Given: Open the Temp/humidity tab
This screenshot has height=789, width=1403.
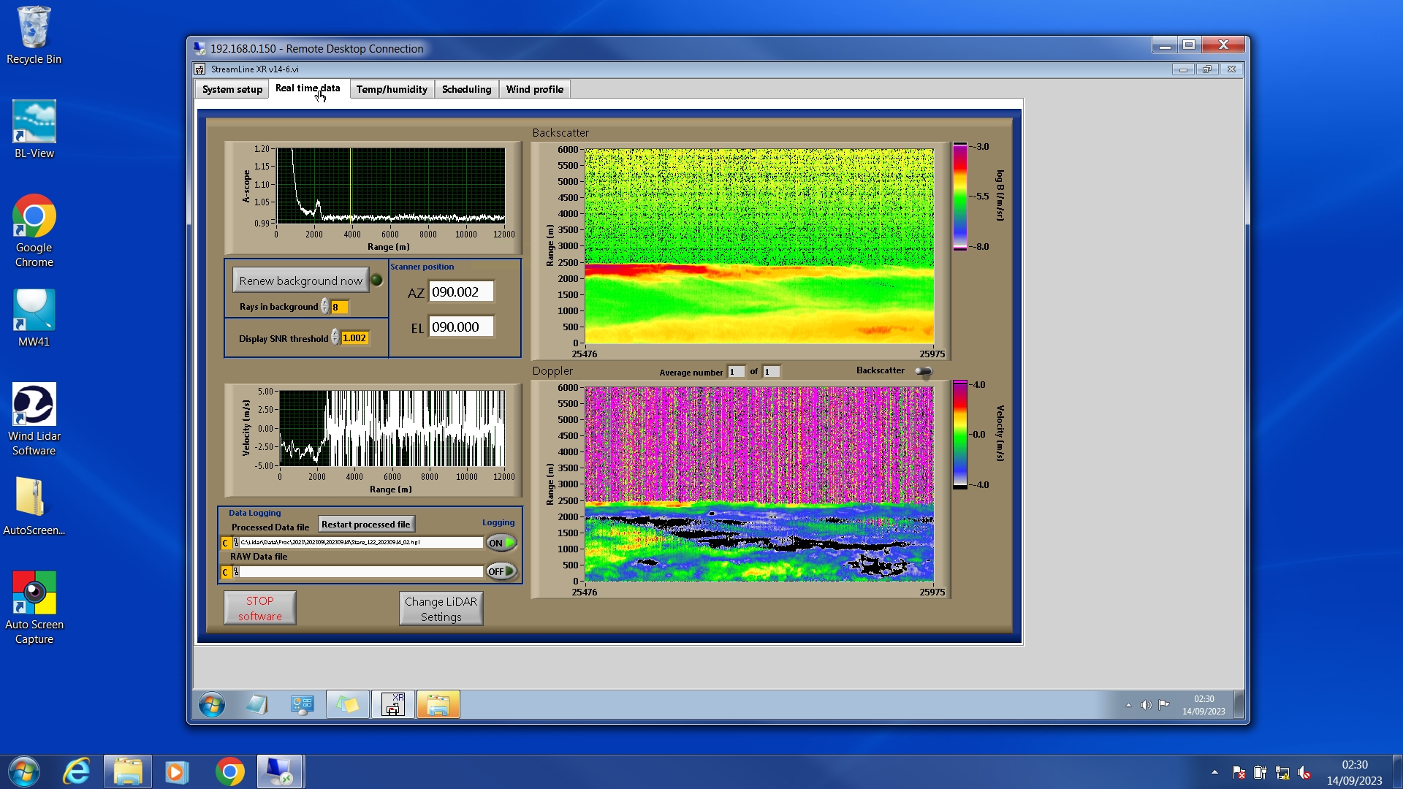Looking at the screenshot, I should tap(392, 89).
